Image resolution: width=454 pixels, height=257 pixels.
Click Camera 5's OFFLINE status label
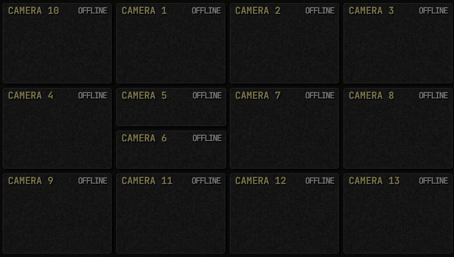coord(207,96)
